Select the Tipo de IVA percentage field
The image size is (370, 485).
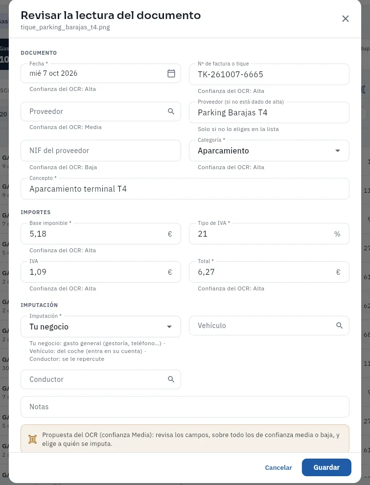pos(269,234)
